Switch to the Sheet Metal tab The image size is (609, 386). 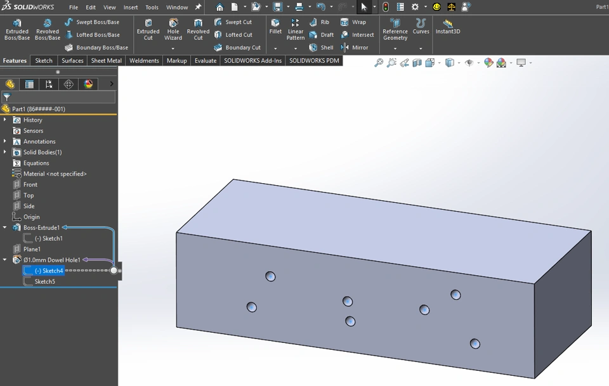106,61
